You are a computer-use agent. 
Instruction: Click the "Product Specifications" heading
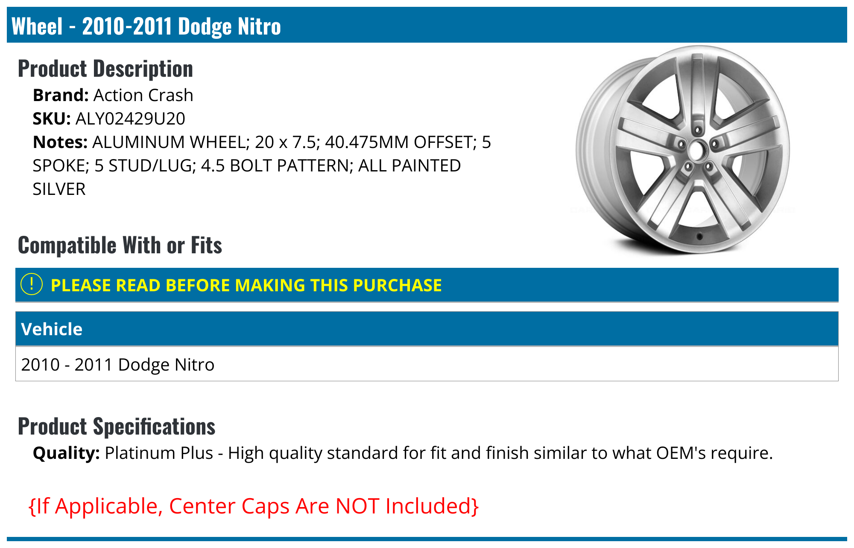(x=117, y=426)
